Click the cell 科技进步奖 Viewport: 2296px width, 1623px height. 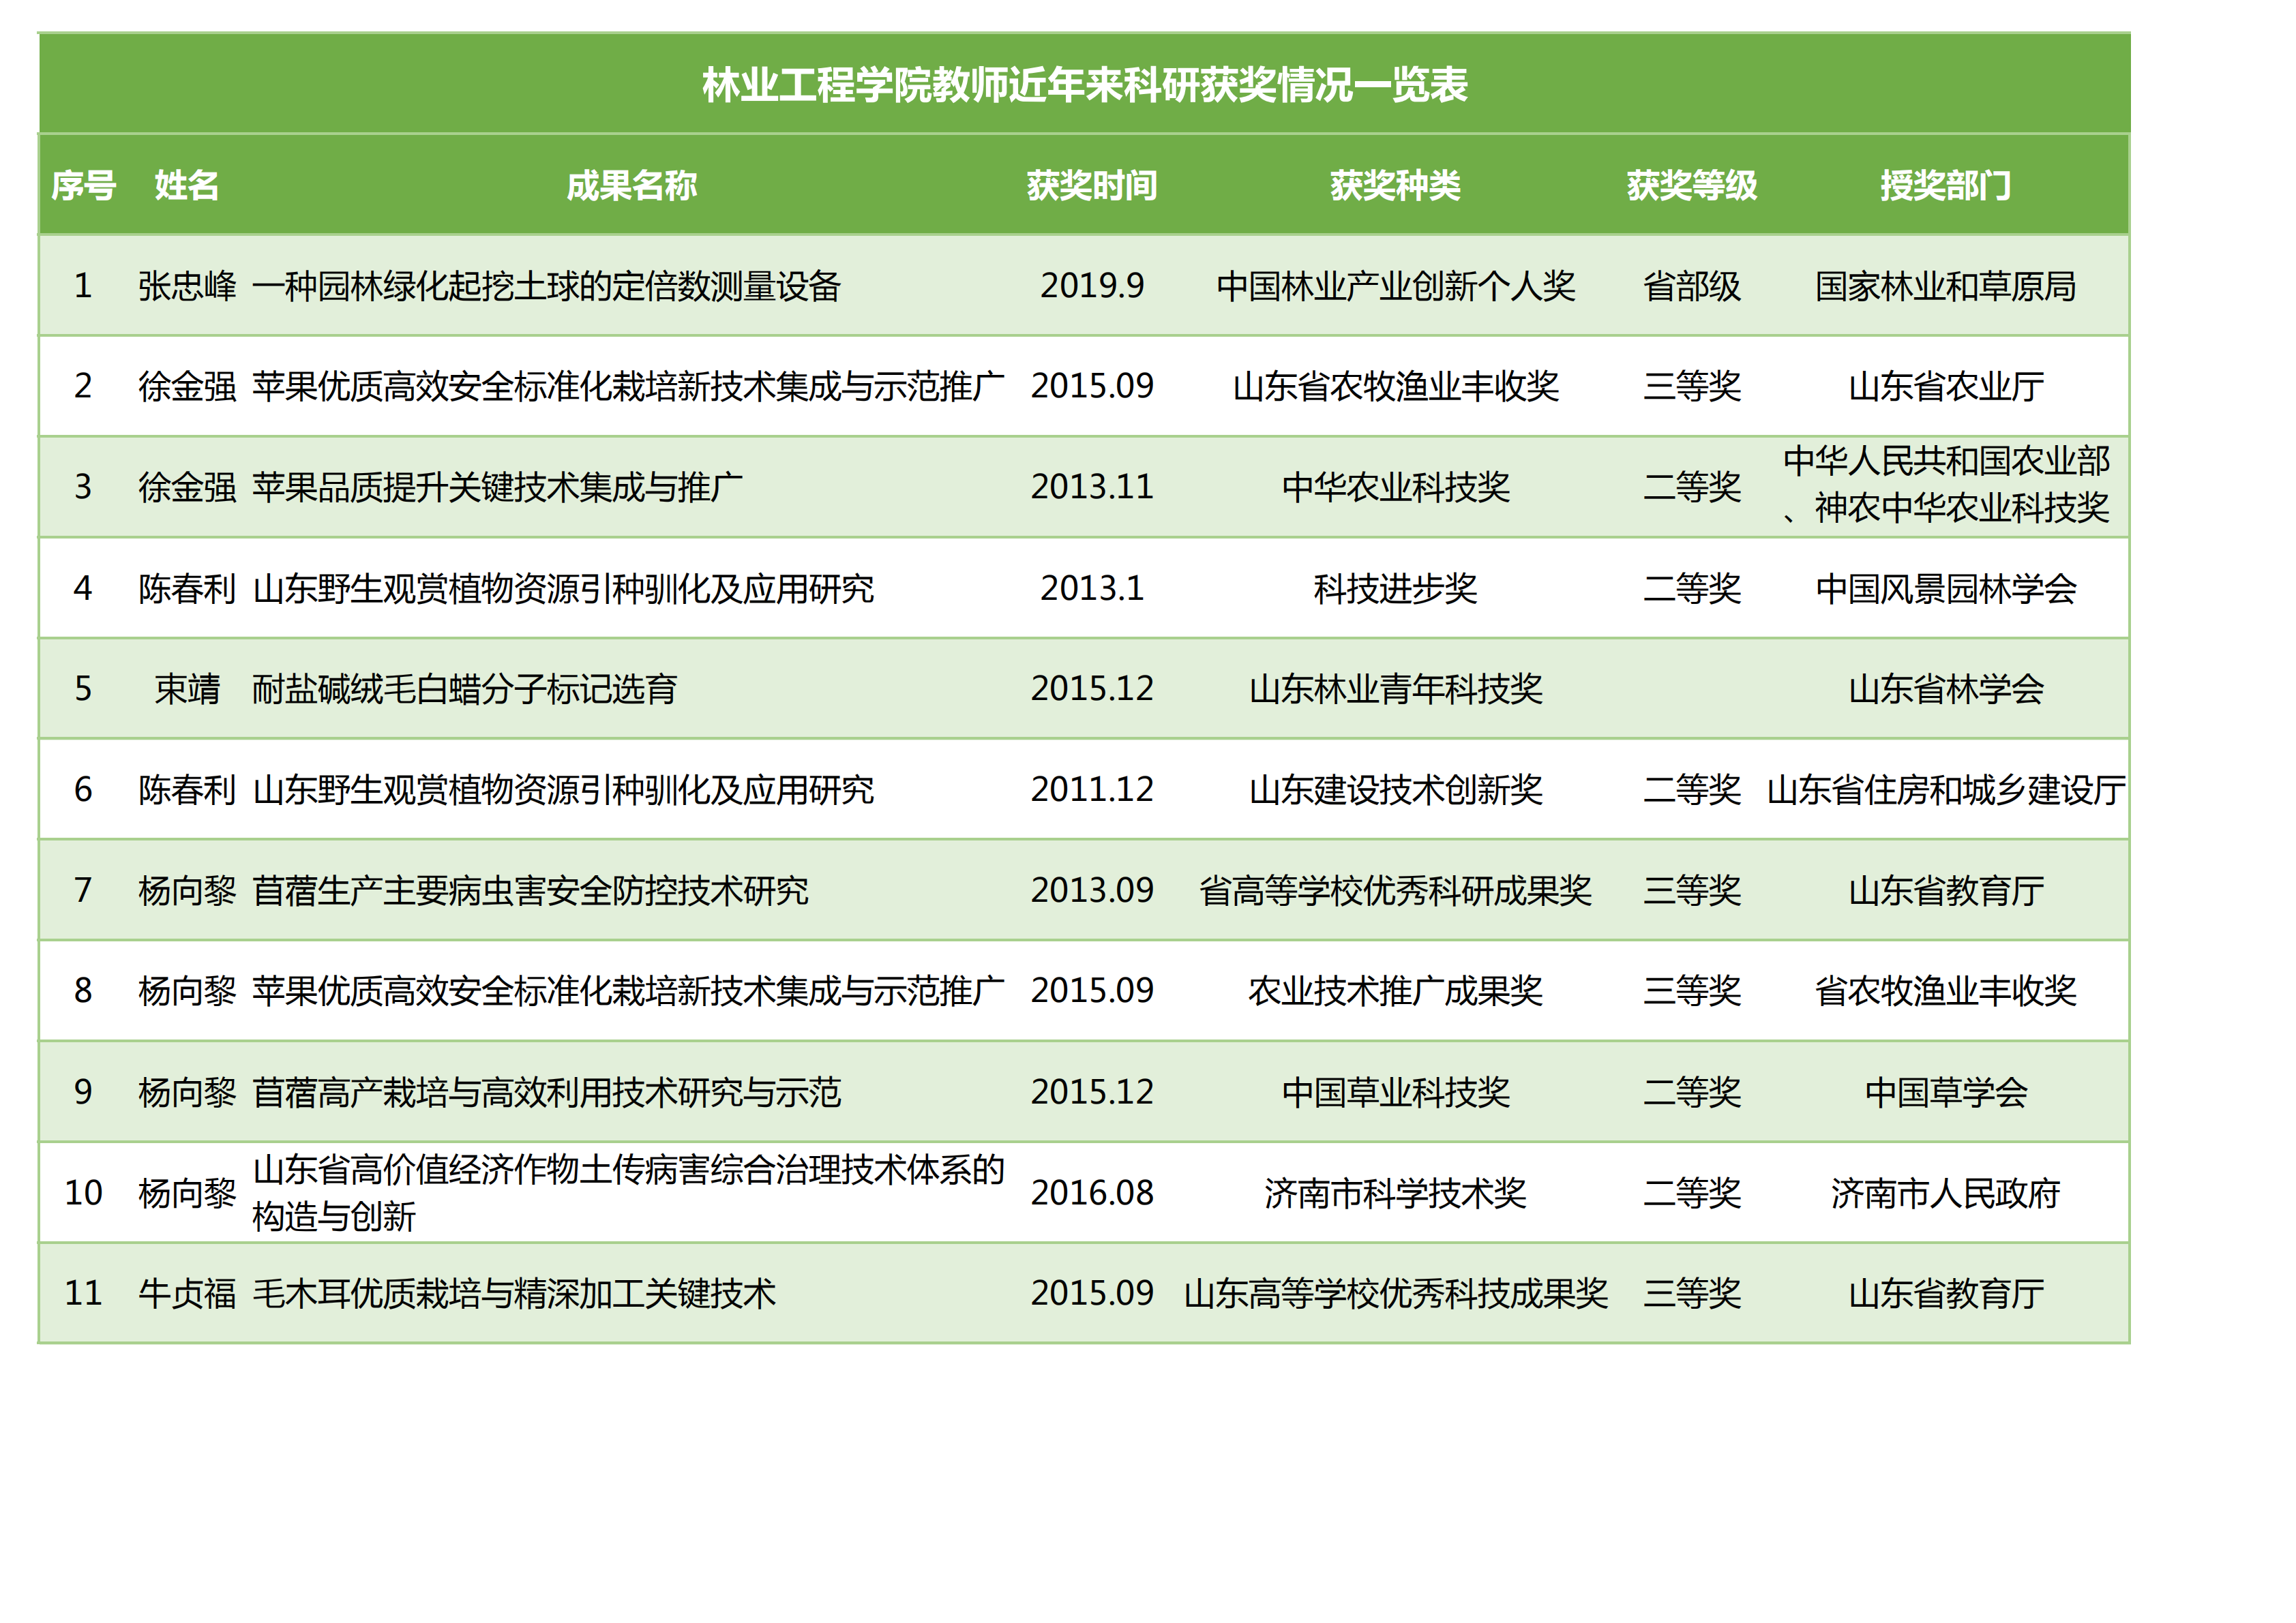click(1396, 589)
